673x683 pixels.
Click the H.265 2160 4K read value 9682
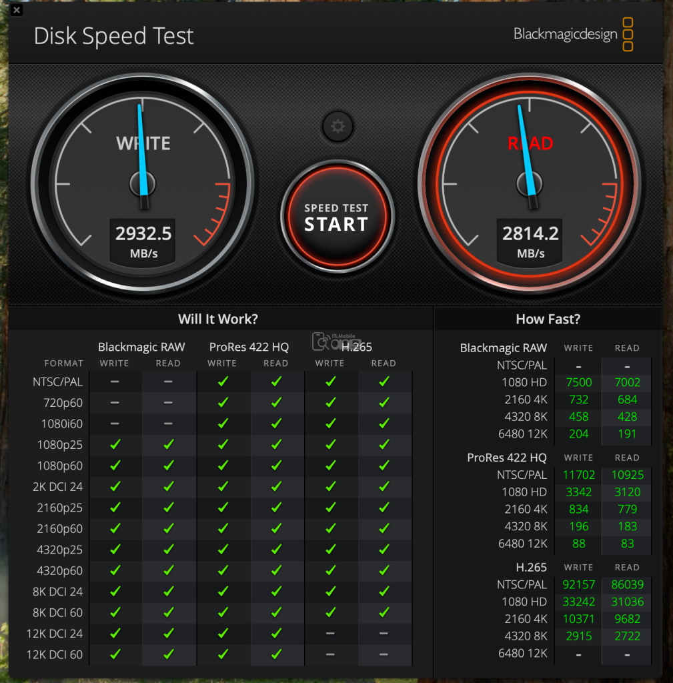[x=627, y=619]
